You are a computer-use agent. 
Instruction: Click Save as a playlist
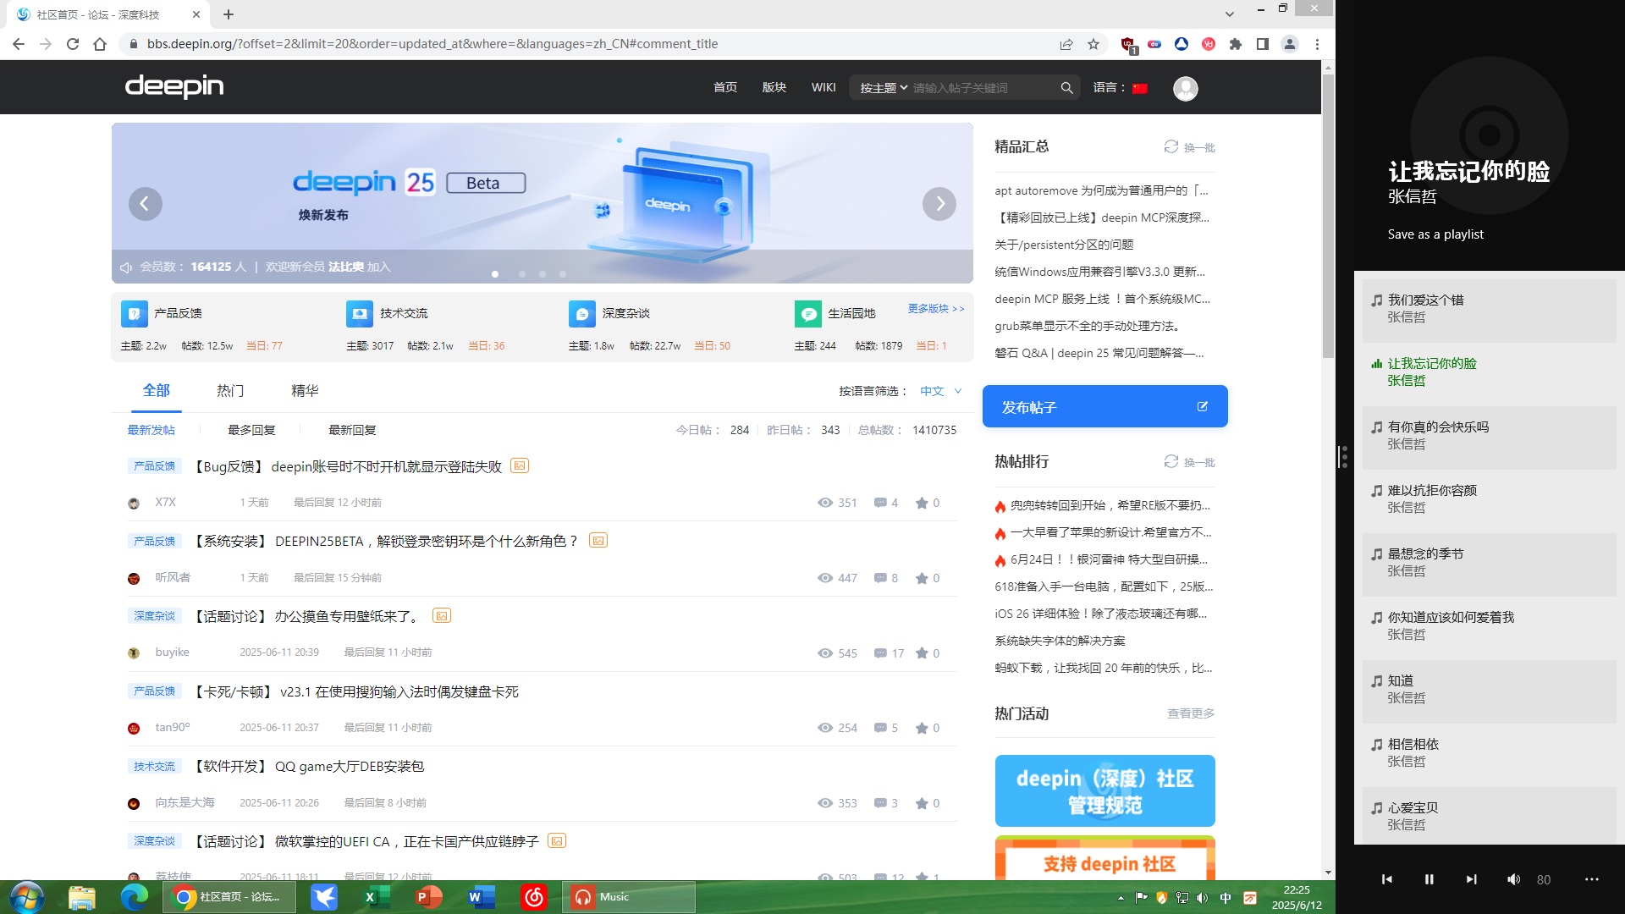click(1435, 234)
